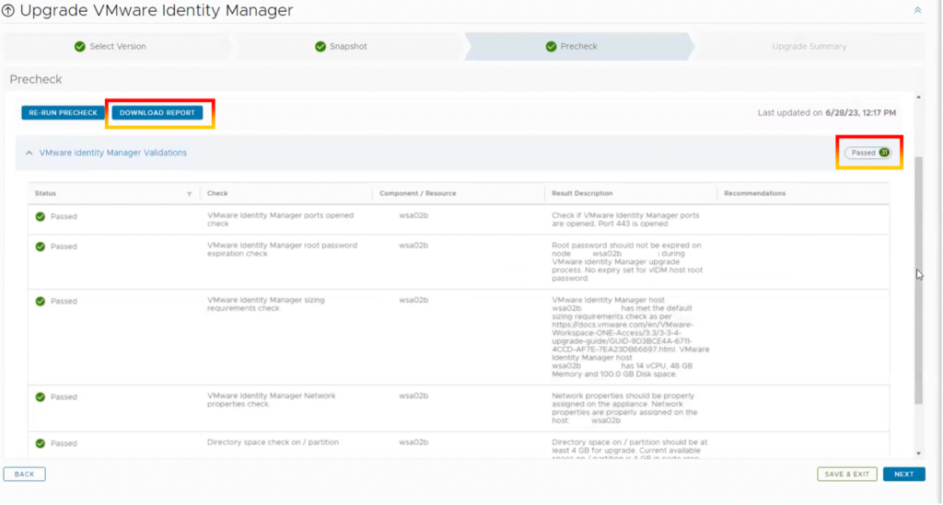943x505 pixels.
Task: Click the passed icon for sizing requirements check
Action: (x=41, y=301)
